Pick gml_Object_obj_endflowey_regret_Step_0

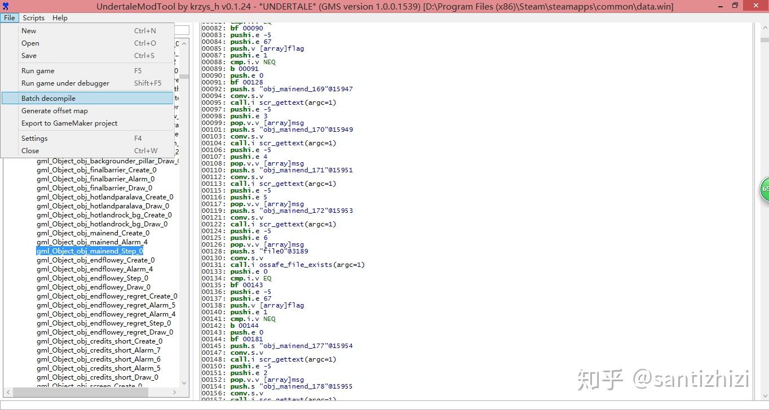pyautogui.click(x=104, y=323)
